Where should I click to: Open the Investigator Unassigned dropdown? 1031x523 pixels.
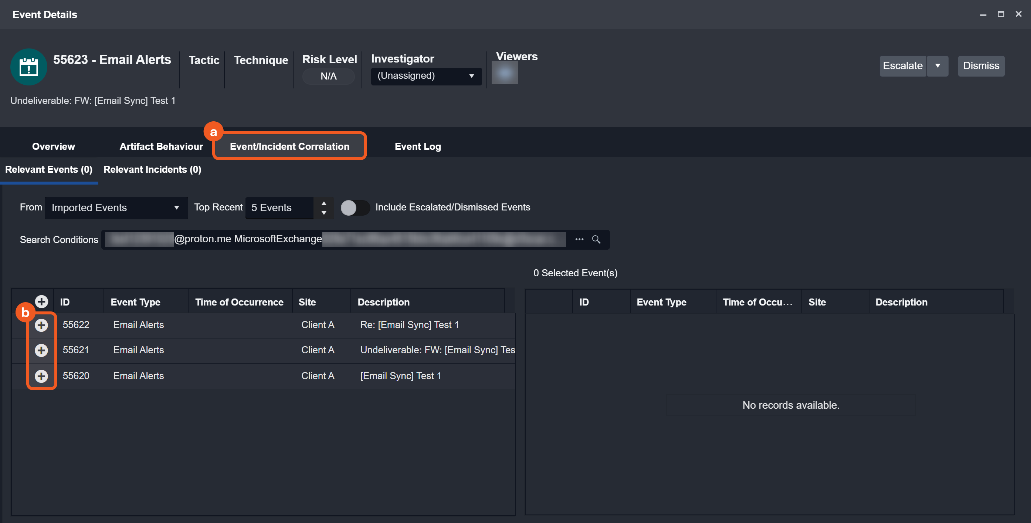(426, 76)
